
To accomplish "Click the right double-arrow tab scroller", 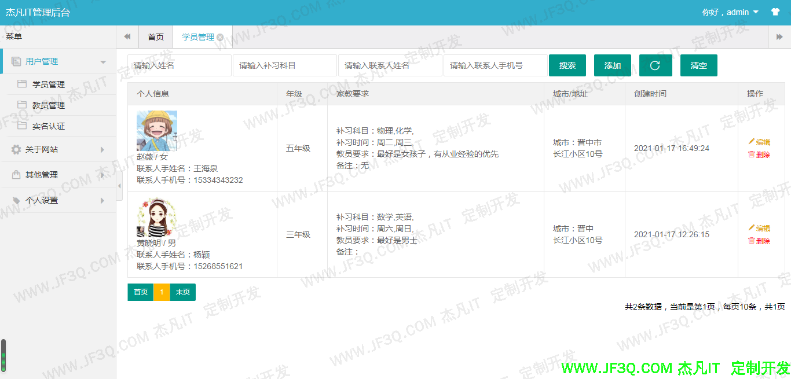I will [x=779, y=35].
